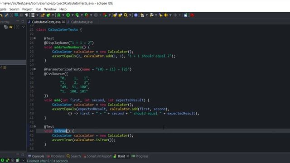Viewport: 290px width, 163px height.
Task: Switch to the Progress tab
Action: click(x=140, y=156)
